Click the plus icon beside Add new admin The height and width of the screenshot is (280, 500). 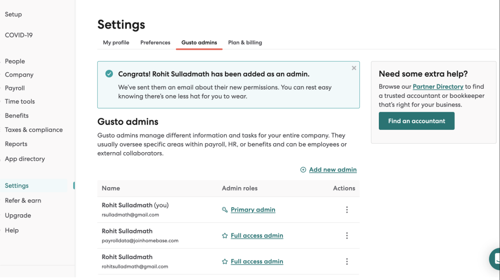303,169
